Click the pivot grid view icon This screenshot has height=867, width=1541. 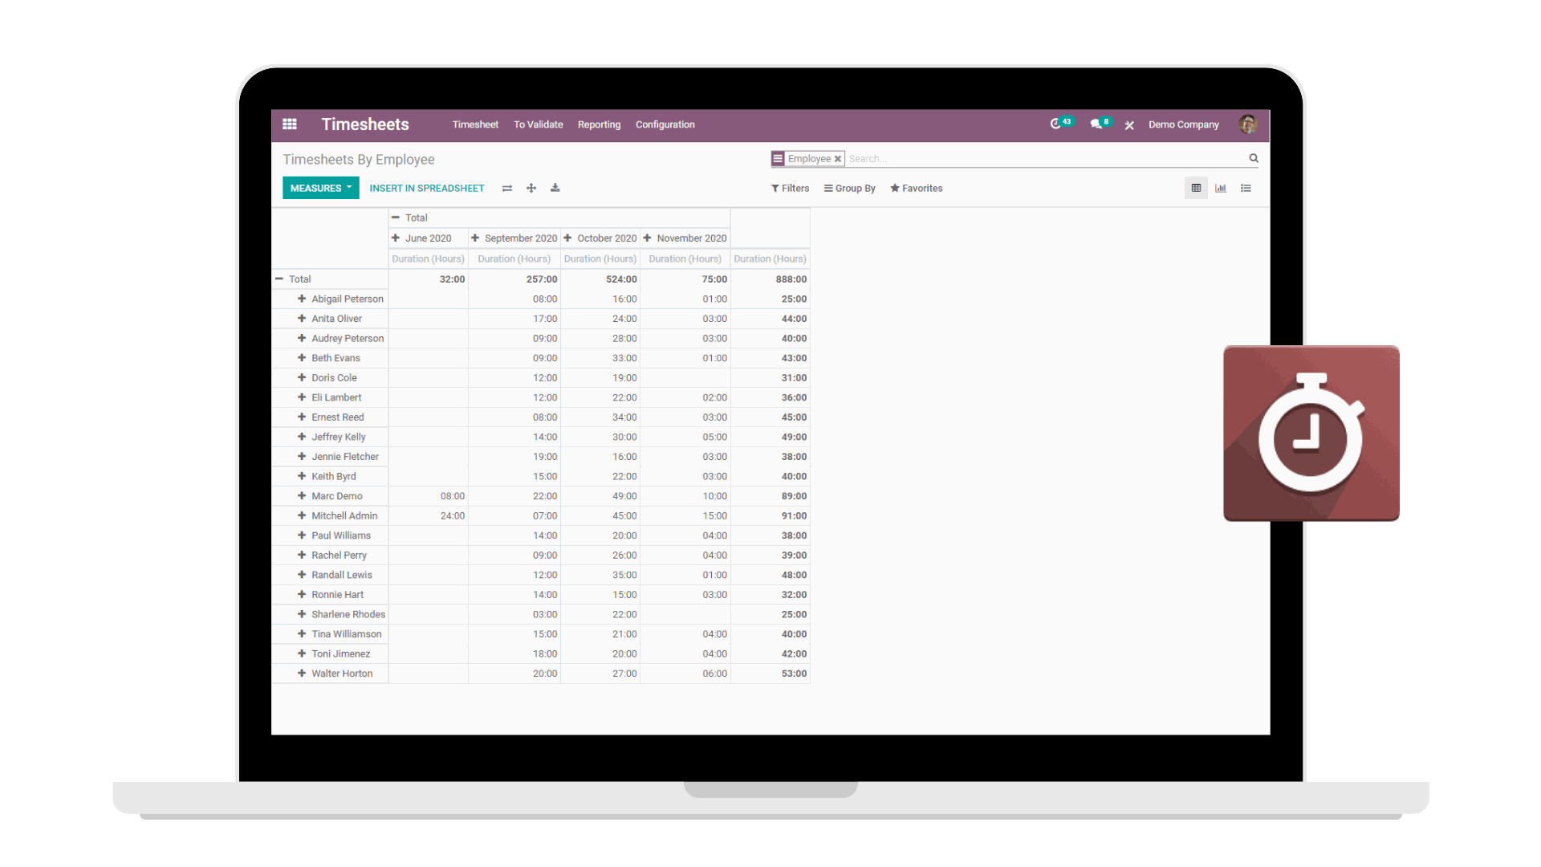click(1196, 189)
